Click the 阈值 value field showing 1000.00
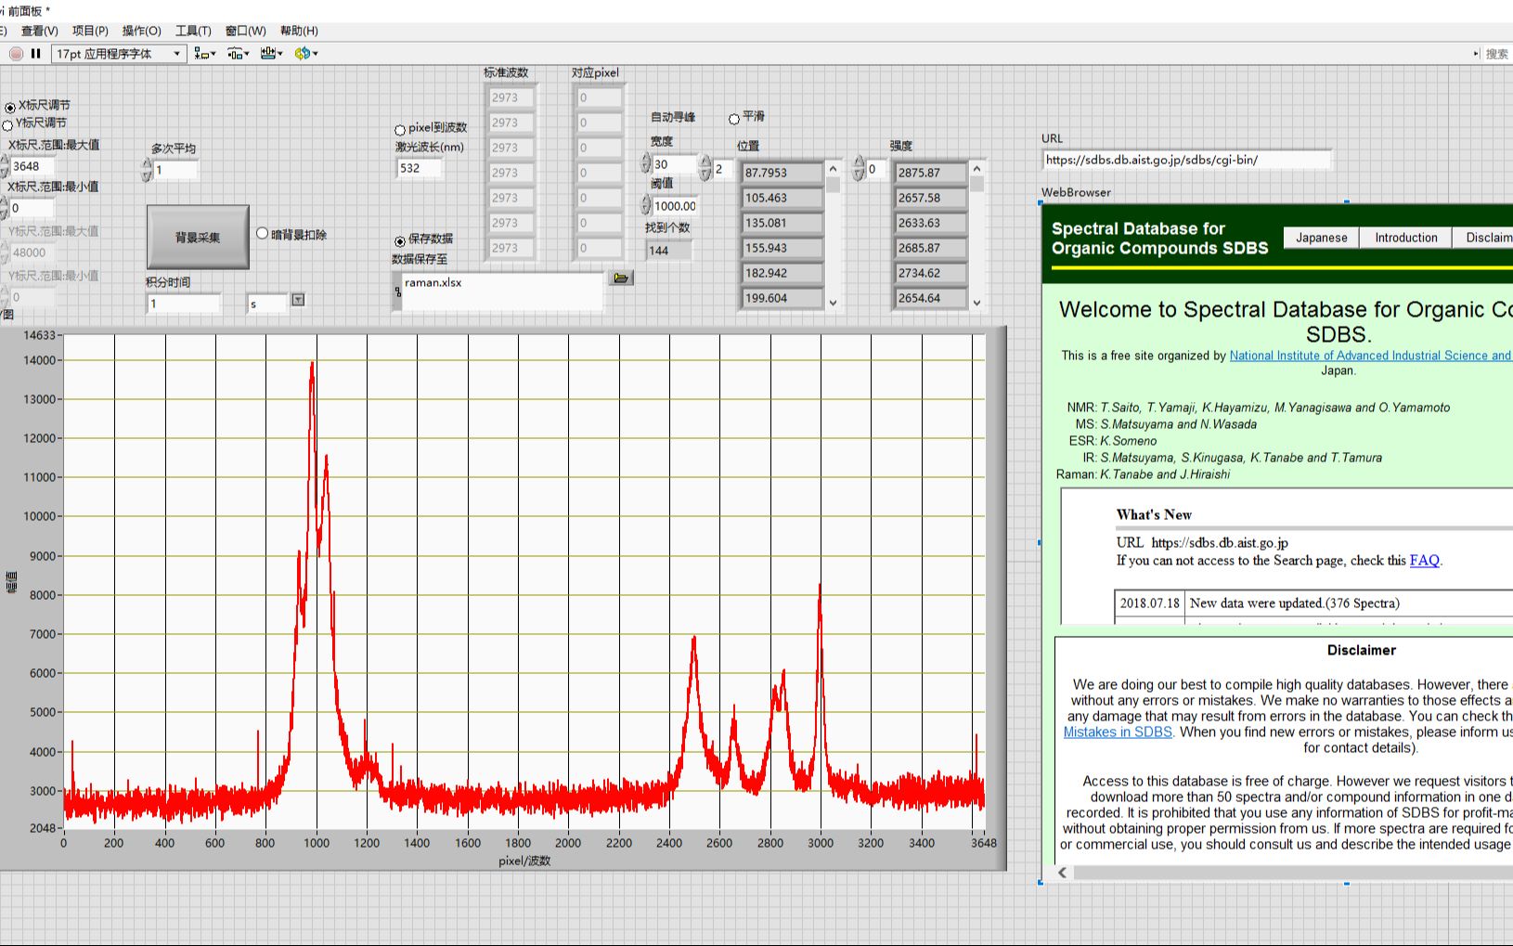This screenshot has width=1513, height=946. pyautogui.click(x=675, y=206)
